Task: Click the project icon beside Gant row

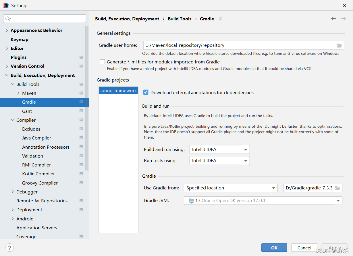Action: (81, 111)
